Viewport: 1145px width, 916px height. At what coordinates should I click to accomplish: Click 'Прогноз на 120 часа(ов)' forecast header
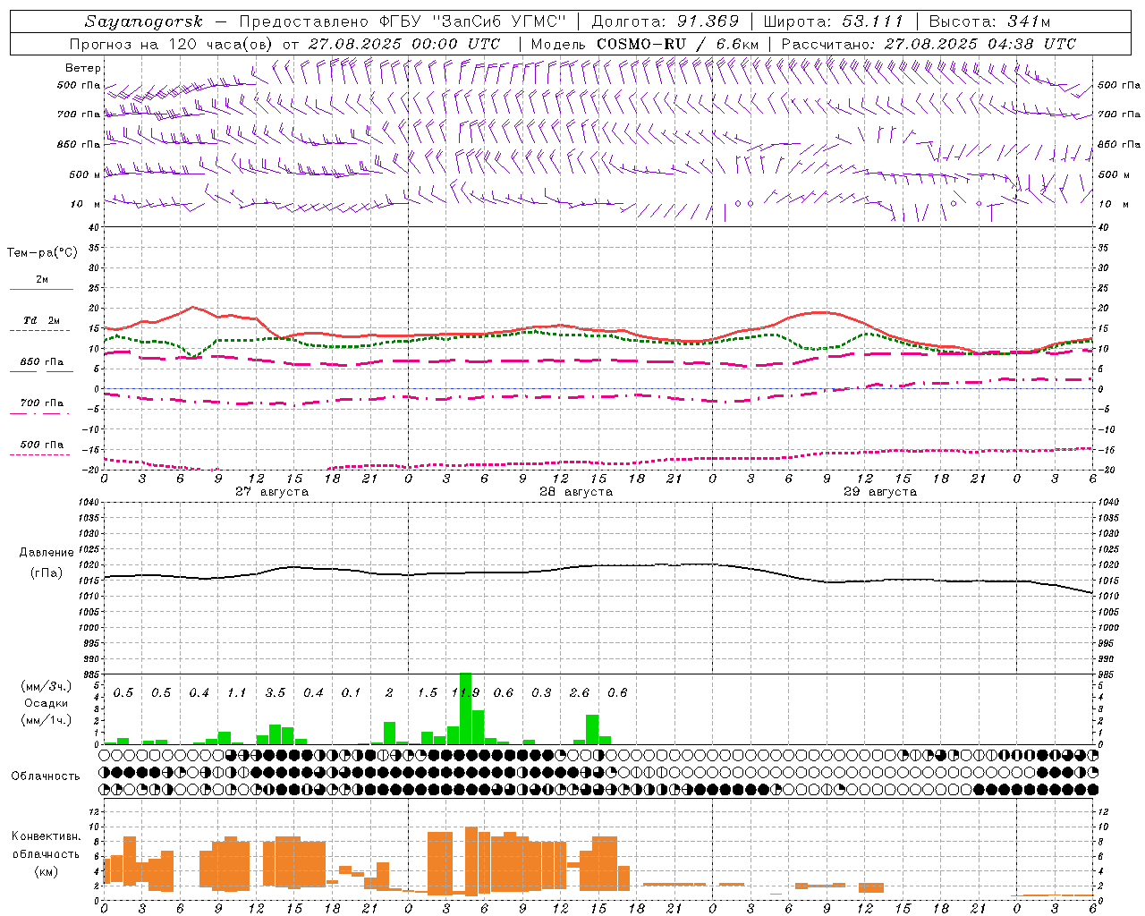173,44
